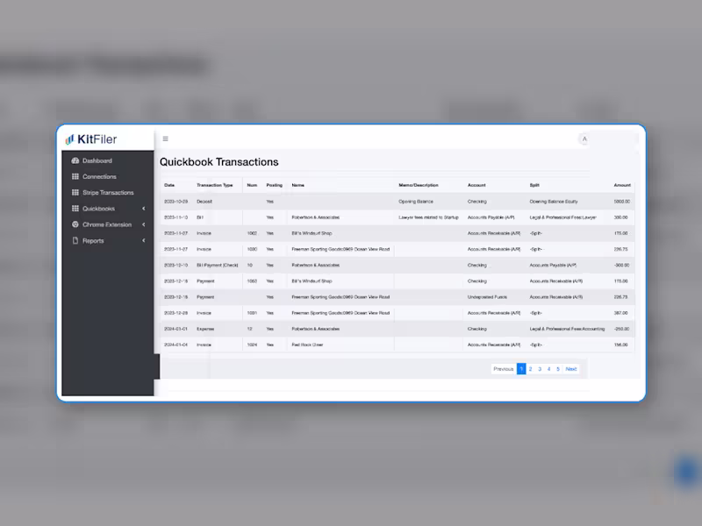Click the Connections grid icon

click(75, 176)
